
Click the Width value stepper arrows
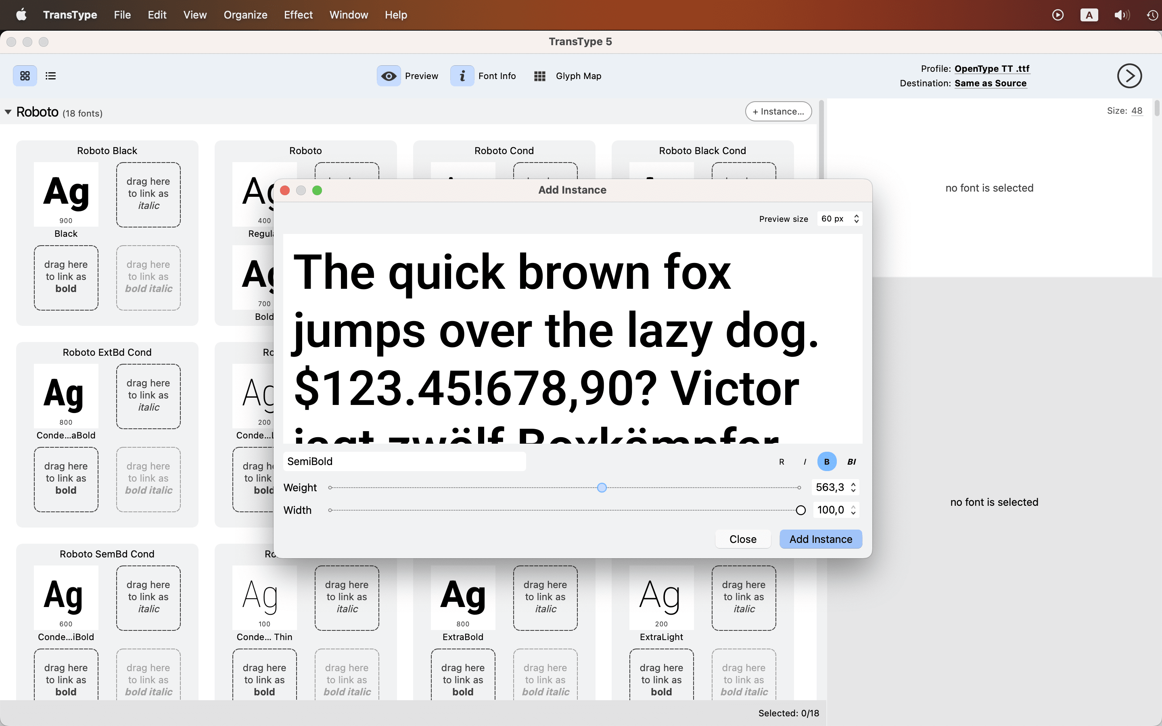[853, 510]
